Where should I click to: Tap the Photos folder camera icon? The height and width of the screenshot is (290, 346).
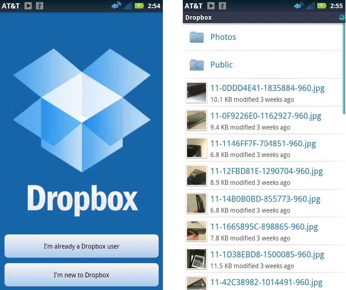click(196, 37)
